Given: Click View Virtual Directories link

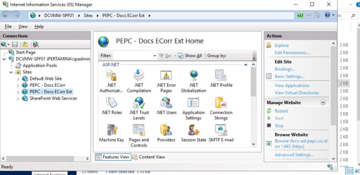Looking at the screenshot, I should [x=297, y=93].
